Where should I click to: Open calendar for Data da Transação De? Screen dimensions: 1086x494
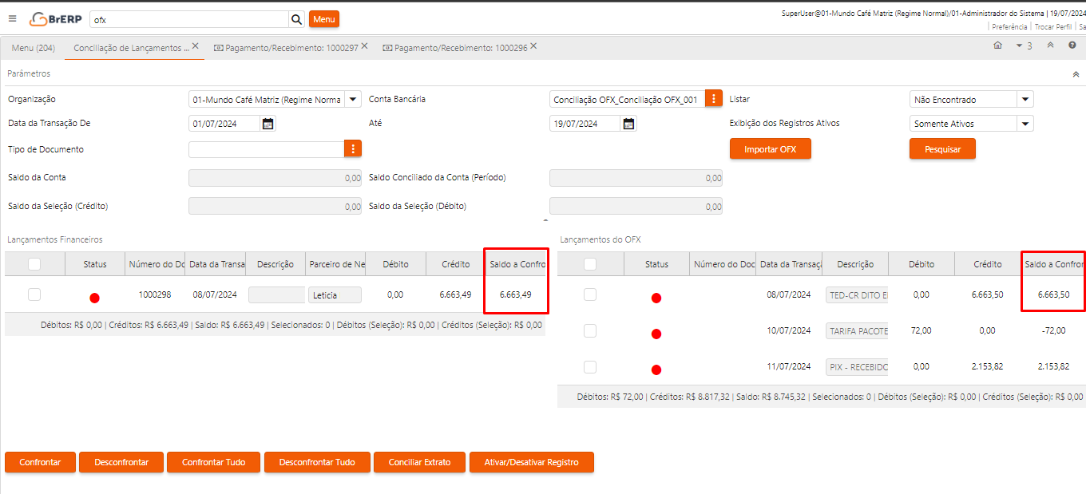[x=268, y=124]
